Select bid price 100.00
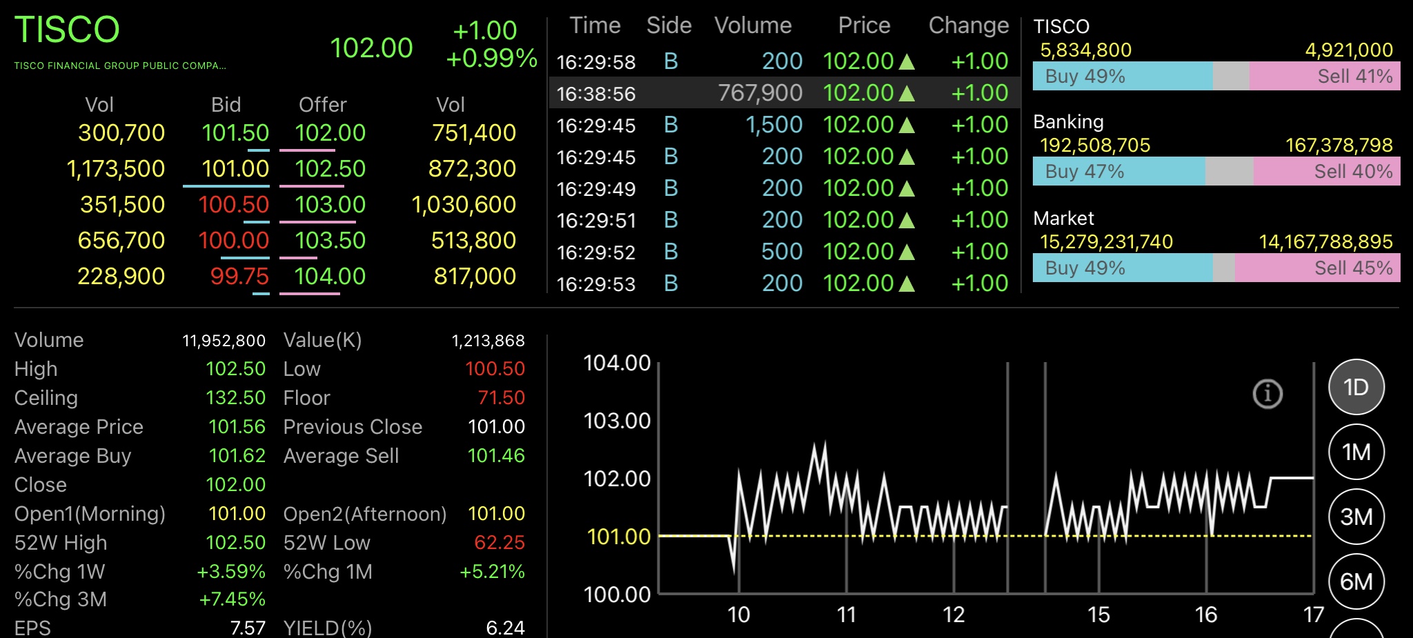Screen dimensions: 1413x638 pos(233,240)
